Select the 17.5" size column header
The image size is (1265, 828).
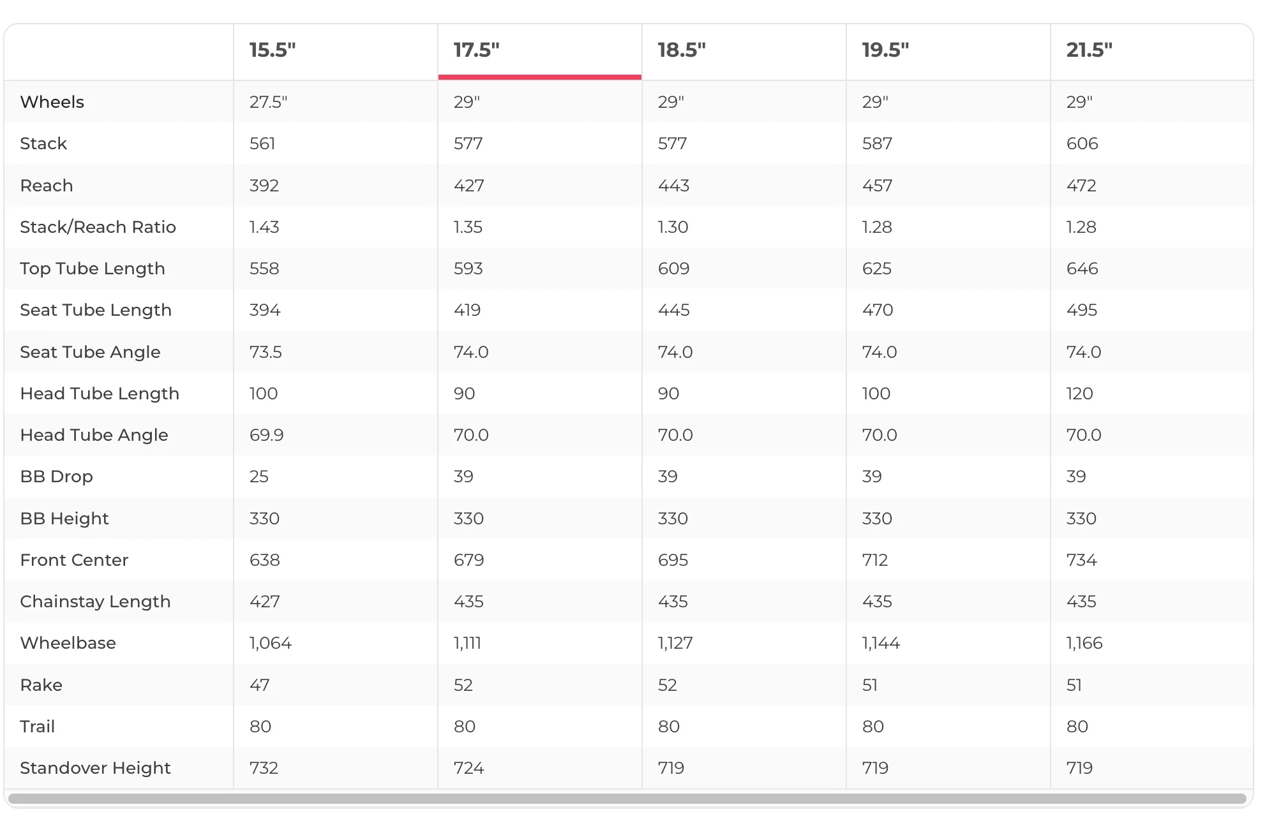pos(477,50)
